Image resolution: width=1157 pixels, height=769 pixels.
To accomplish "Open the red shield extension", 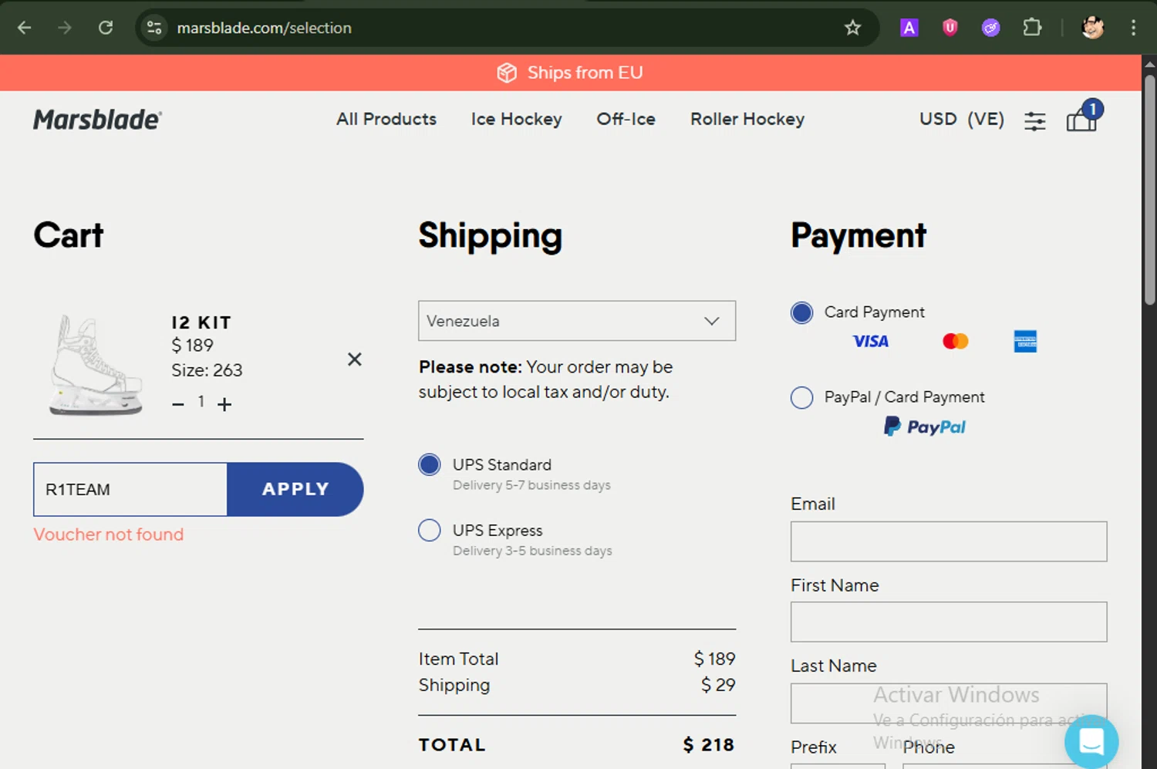I will click(950, 28).
